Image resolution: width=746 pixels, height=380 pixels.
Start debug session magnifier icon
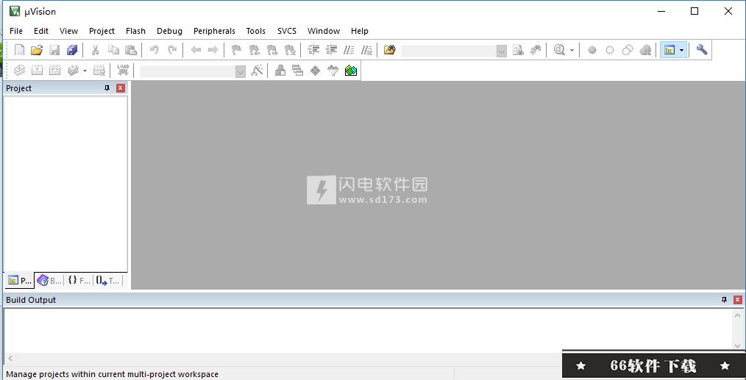coord(559,49)
